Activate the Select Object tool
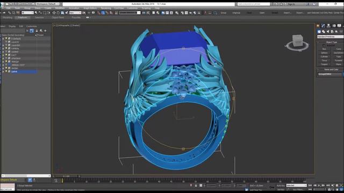344x193 pixels. click(36, 13)
